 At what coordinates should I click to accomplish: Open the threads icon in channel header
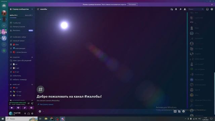point(172,9)
